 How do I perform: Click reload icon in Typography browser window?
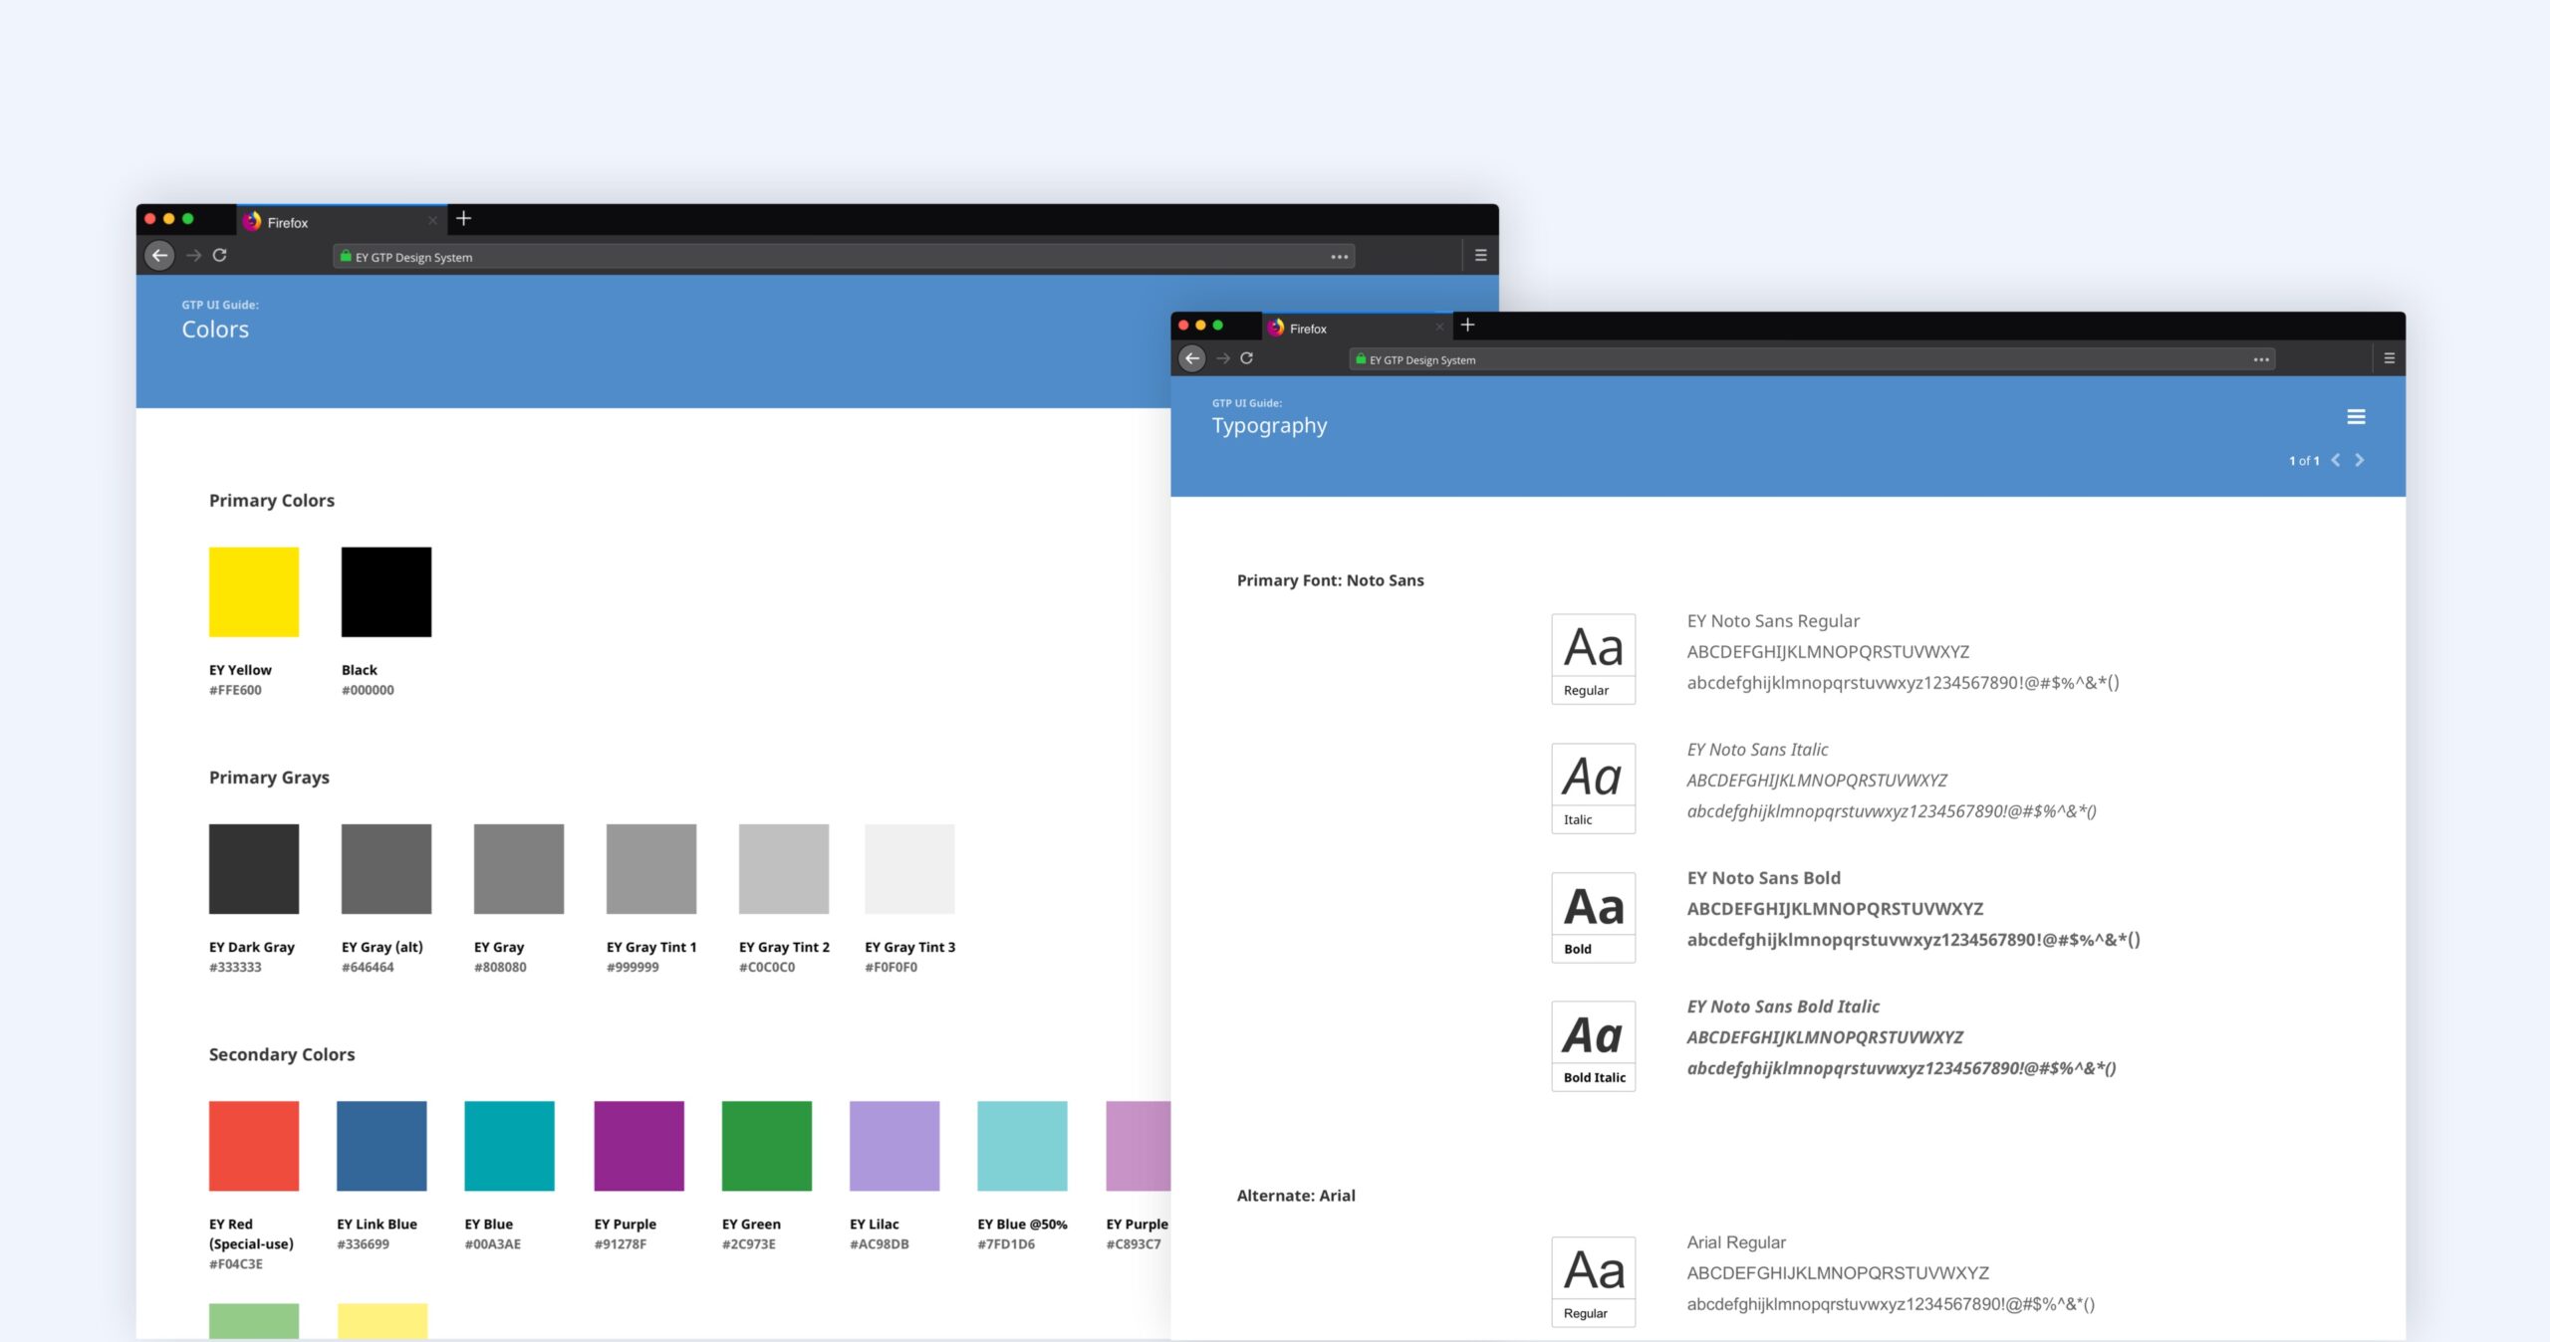point(1246,358)
